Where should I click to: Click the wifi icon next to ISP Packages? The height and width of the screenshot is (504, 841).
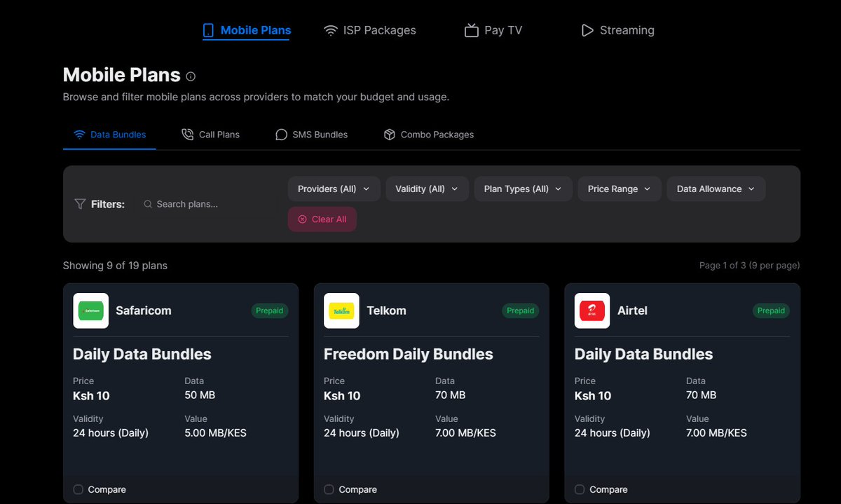pyautogui.click(x=331, y=30)
